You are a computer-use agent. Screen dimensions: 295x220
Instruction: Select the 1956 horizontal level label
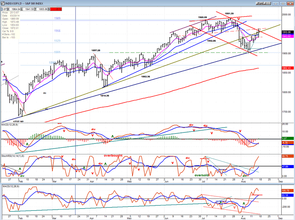click(57, 31)
